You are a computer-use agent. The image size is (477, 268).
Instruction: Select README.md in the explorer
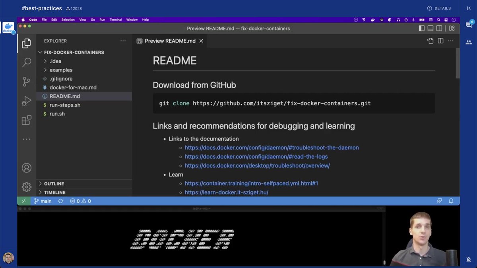click(84, 96)
